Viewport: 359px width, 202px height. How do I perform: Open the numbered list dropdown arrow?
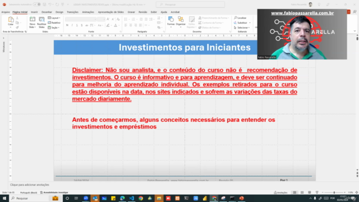137,19
